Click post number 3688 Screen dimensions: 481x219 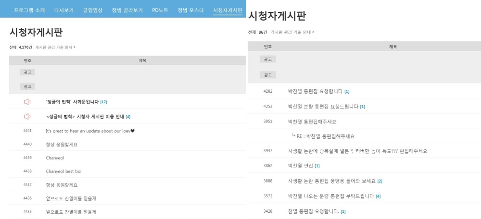268,181
